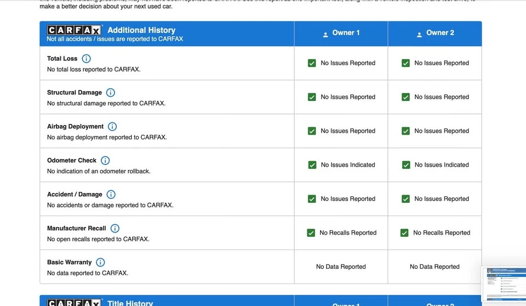526x306 pixels.
Task: Click the Owner 2 person icon
Action: coord(419,34)
